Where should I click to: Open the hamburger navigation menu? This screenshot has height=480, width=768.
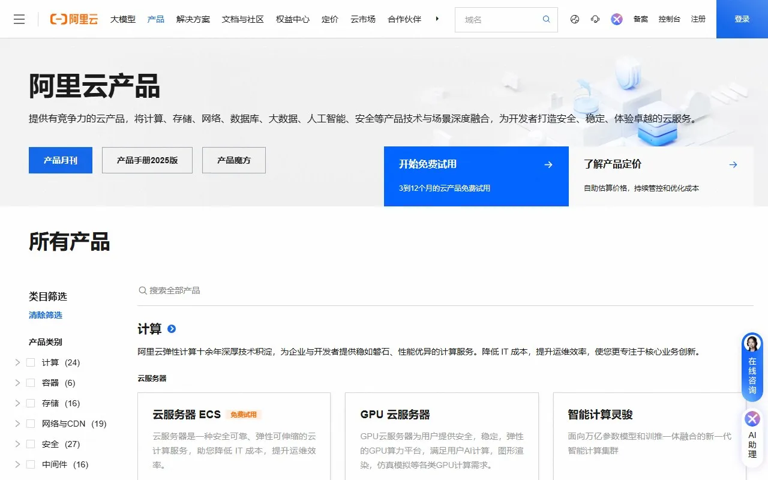19,19
